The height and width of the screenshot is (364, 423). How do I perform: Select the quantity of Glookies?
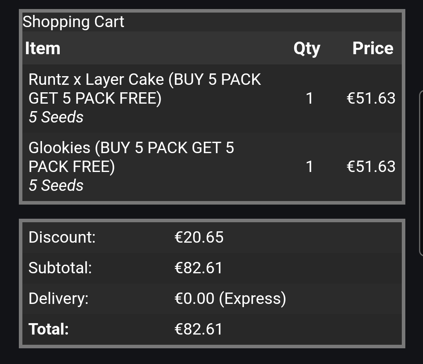pyautogui.click(x=309, y=166)
